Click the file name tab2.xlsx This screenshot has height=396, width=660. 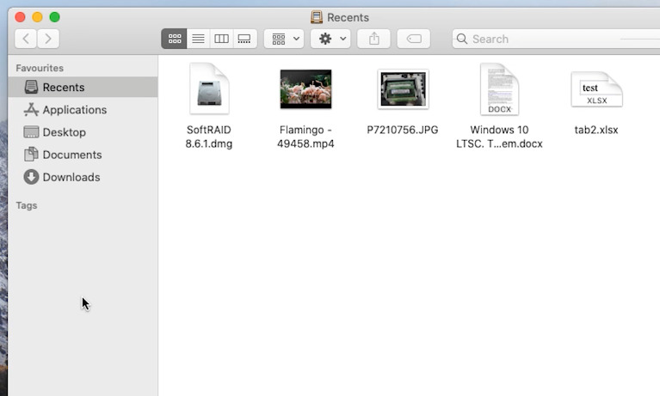tap(596, 130)
